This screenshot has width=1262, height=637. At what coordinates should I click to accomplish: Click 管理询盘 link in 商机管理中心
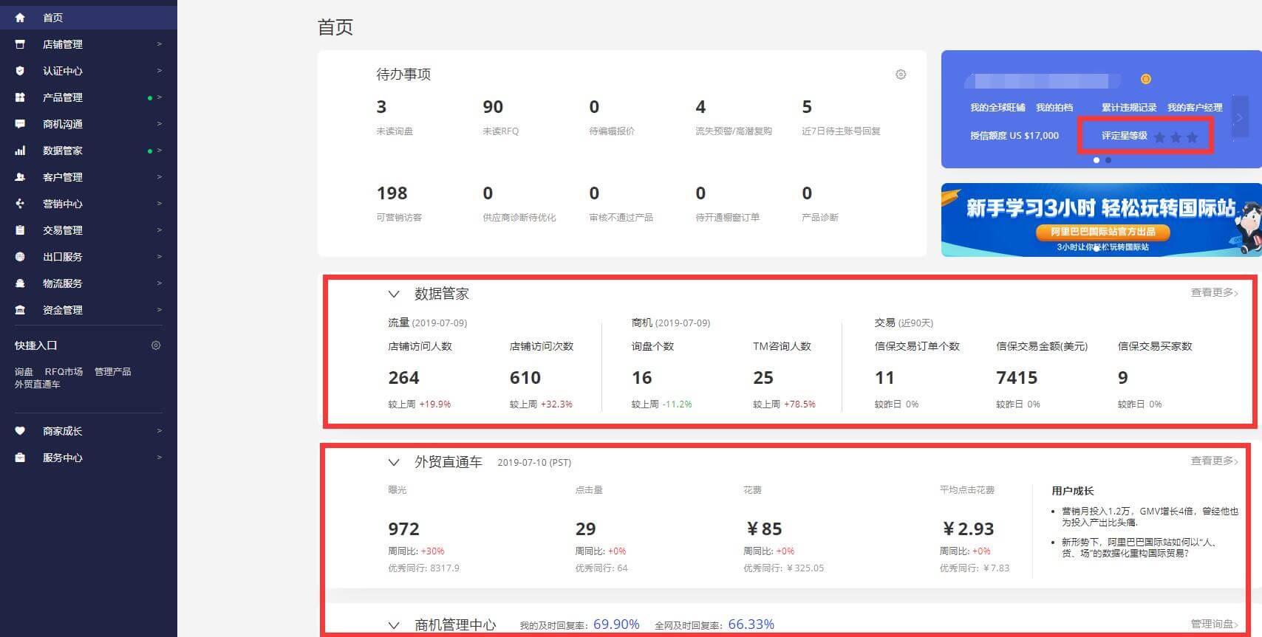(x=1214, y=624)
